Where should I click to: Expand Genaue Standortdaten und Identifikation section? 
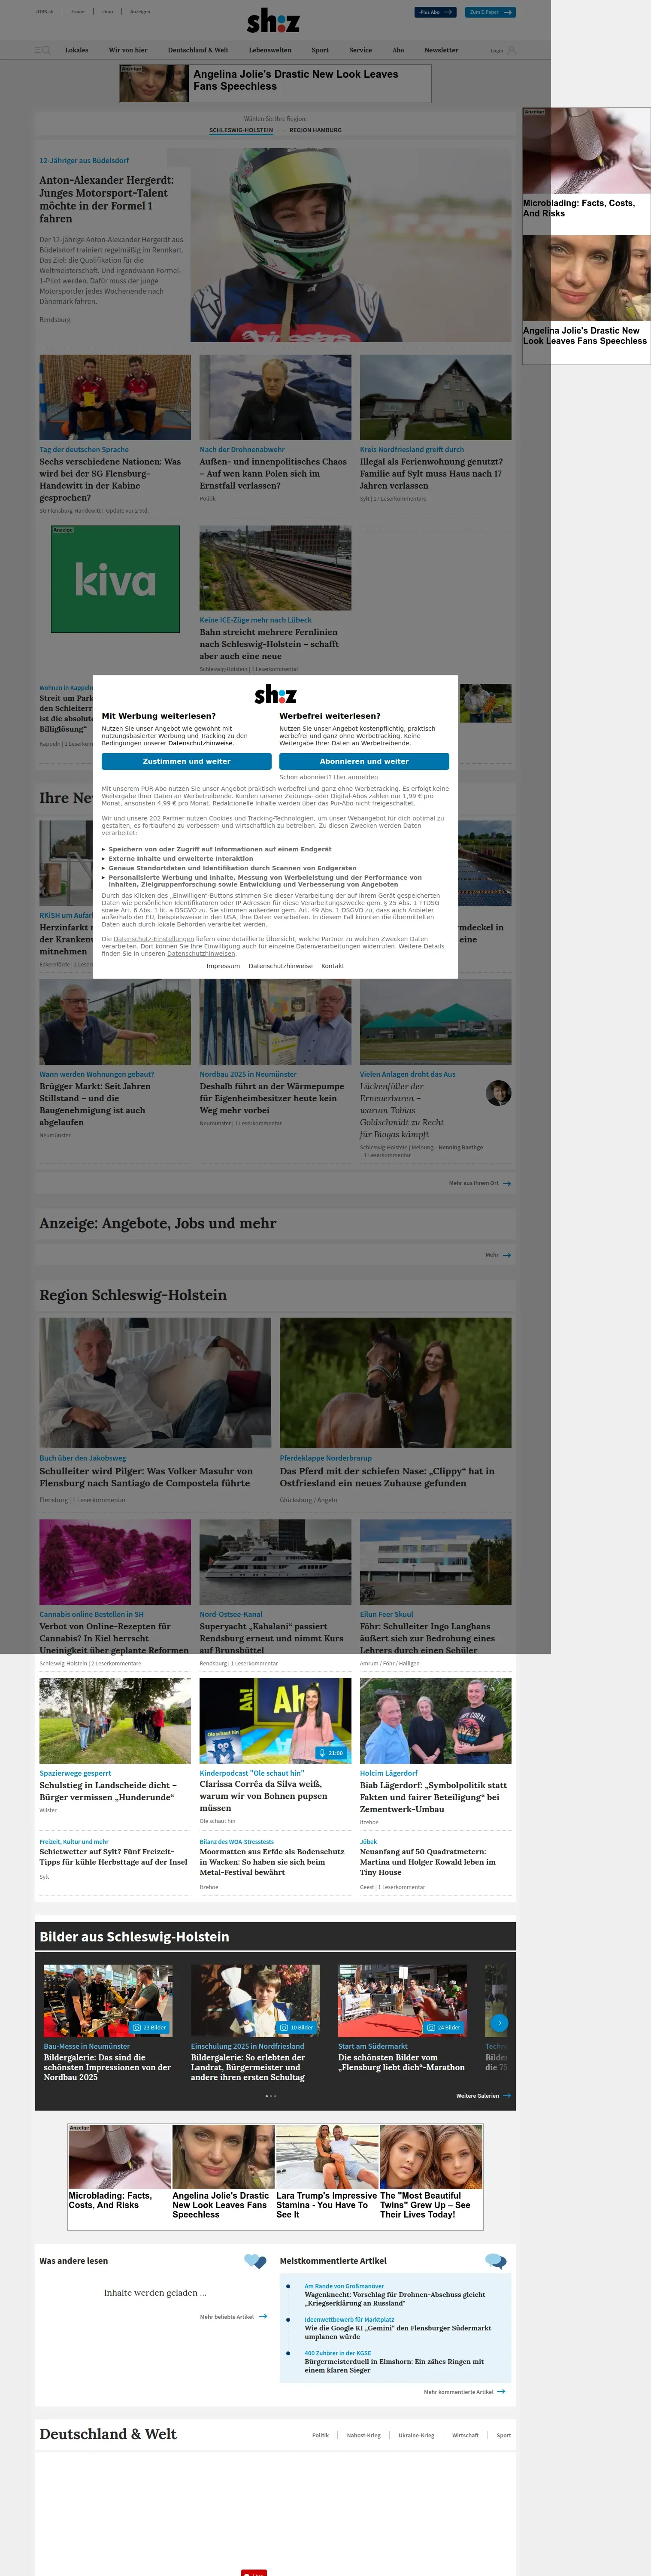(x=229, y=868)
